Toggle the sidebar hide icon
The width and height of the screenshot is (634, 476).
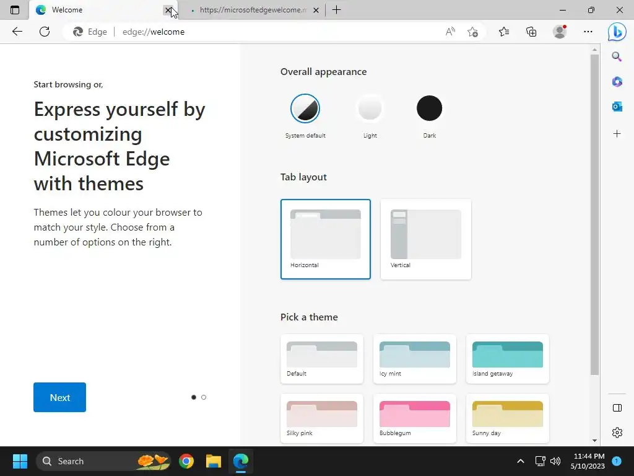617,408
